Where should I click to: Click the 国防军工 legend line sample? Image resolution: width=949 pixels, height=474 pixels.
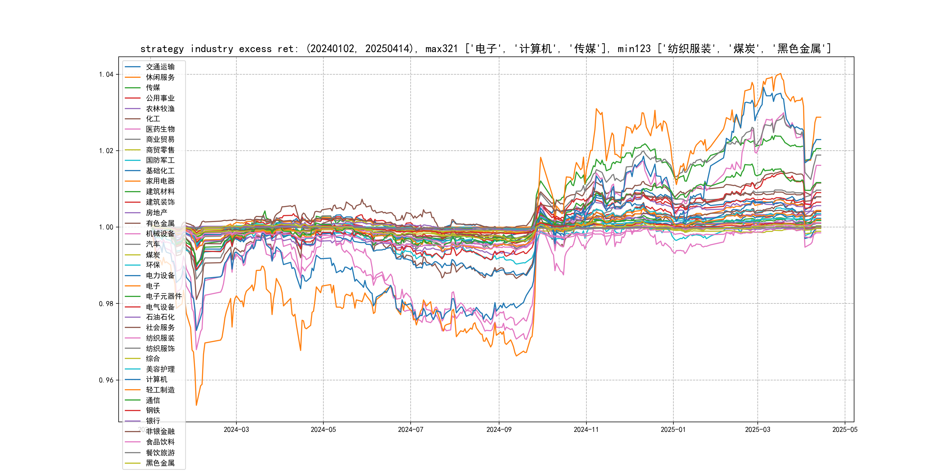133,160
